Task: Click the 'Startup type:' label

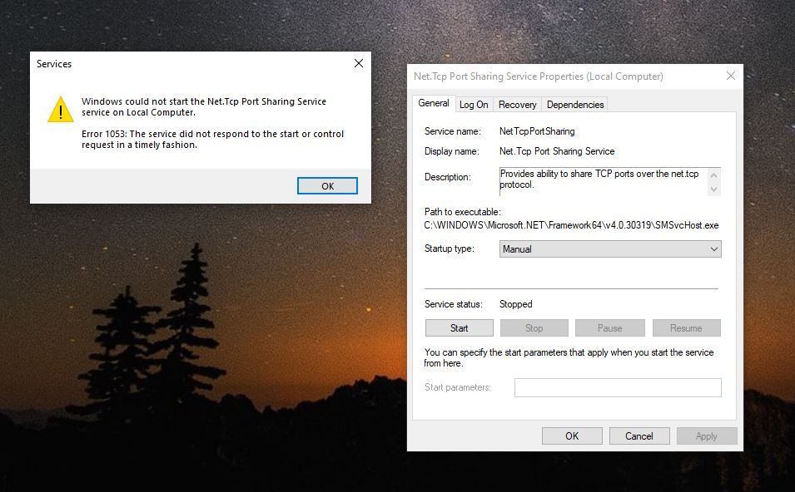Action: [x=449, y=248]
